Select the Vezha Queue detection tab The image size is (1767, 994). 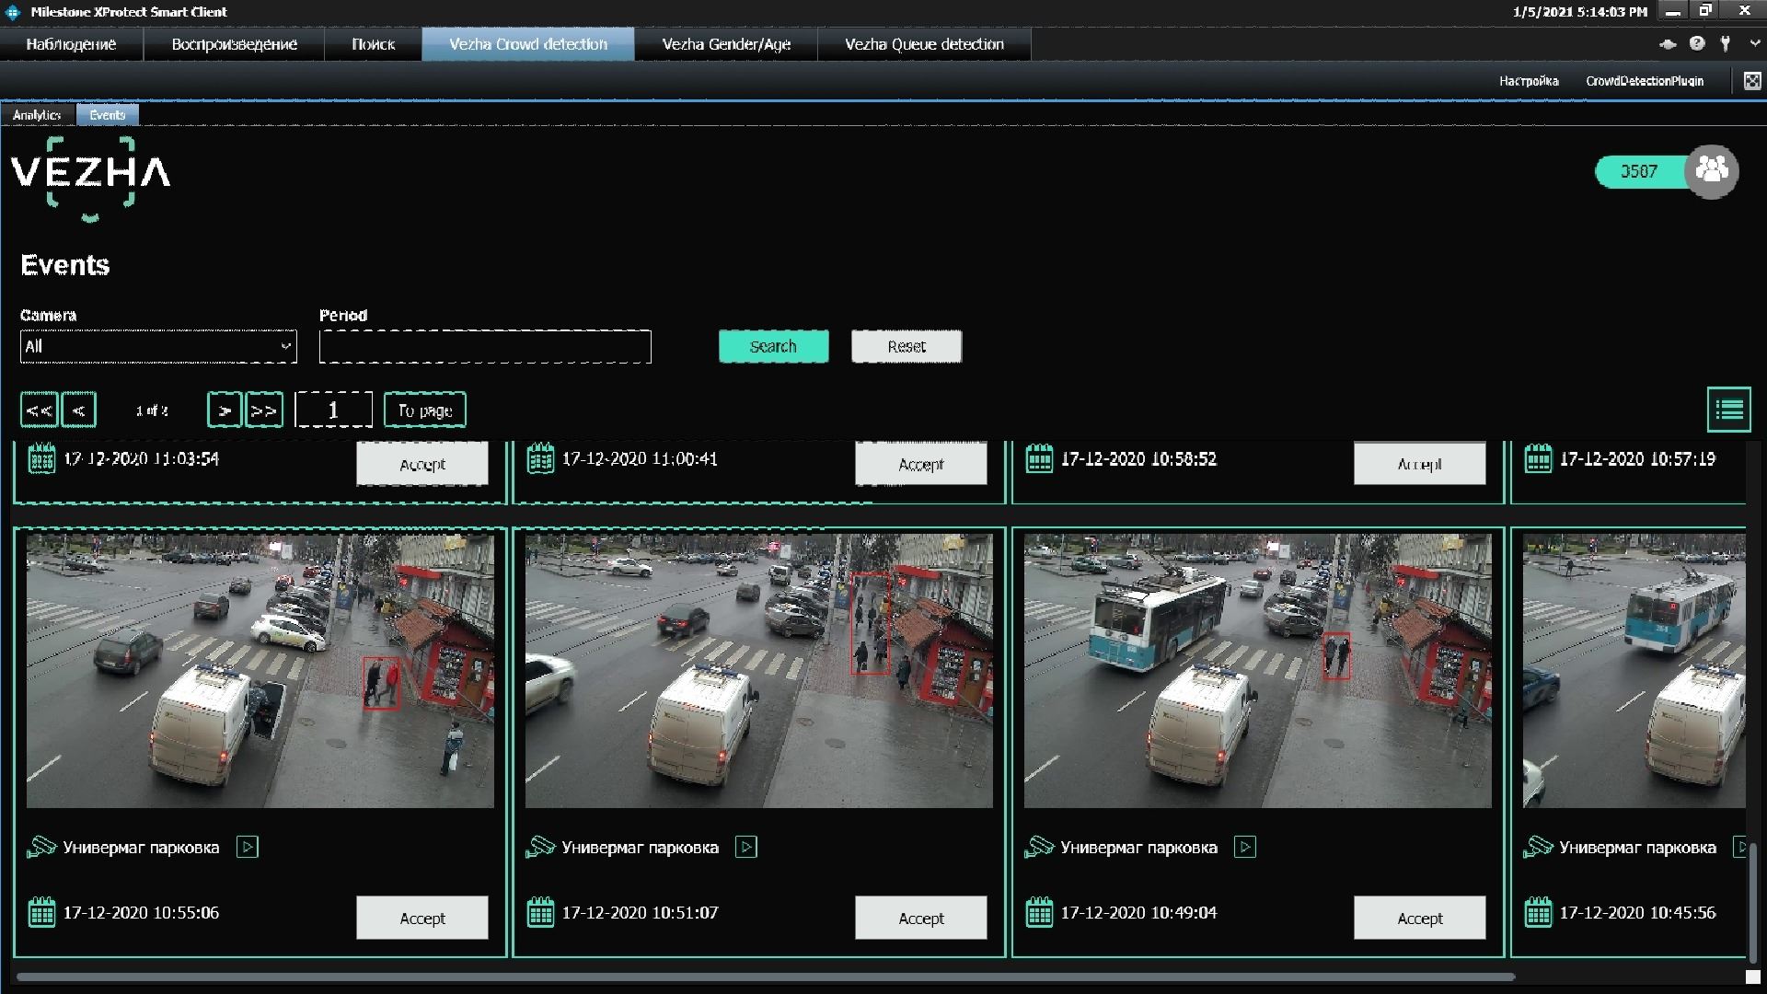click(924, 44)
